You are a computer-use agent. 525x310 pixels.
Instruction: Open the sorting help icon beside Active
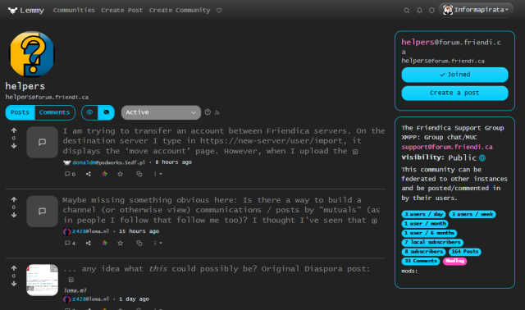pyautogui.click(x=208, y=112)
